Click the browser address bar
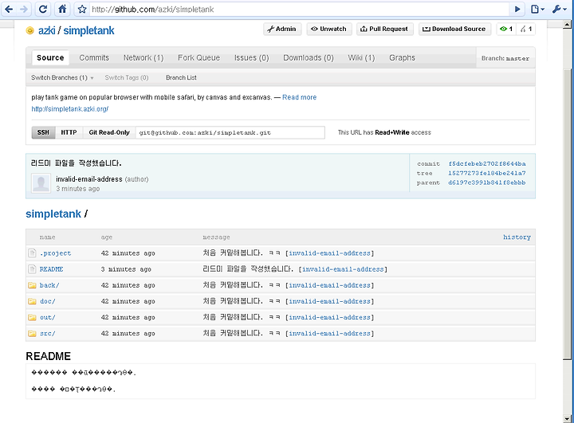This screenshot has width=574, height=423. (298, 9)
